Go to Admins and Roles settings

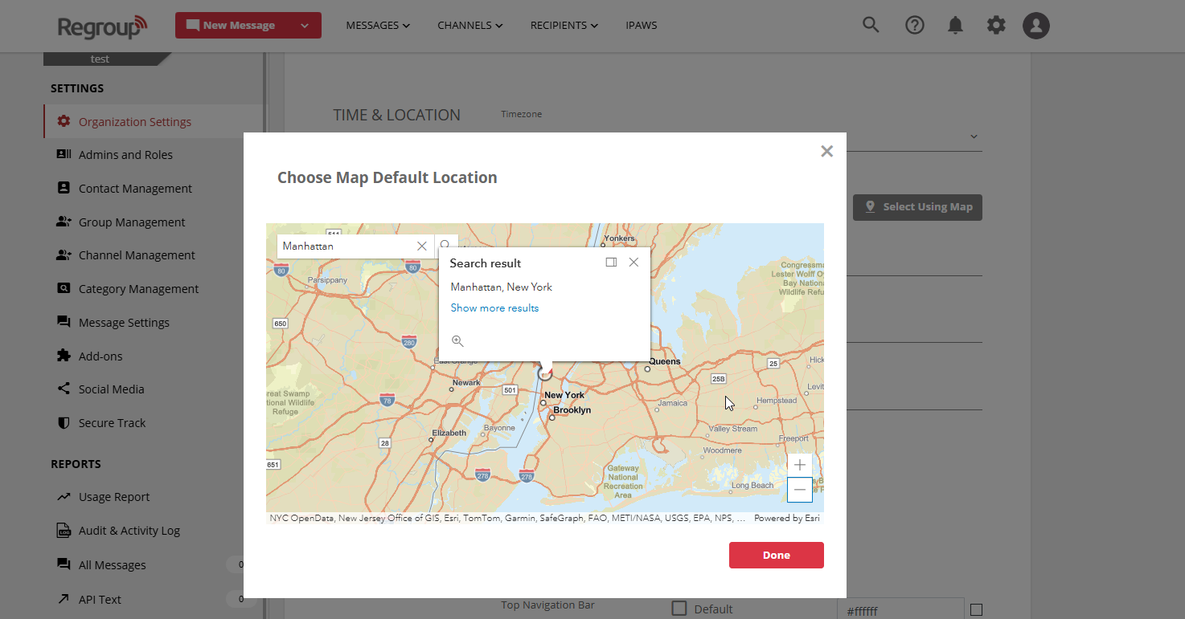[x=125, y=155]
